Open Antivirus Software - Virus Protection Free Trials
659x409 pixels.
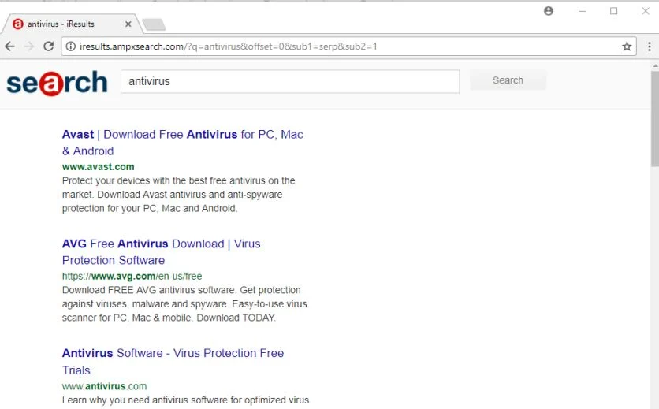[173, 362]
